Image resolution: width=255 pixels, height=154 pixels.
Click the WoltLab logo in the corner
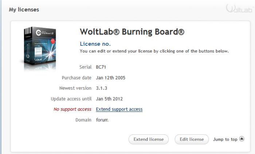(240, 9)
